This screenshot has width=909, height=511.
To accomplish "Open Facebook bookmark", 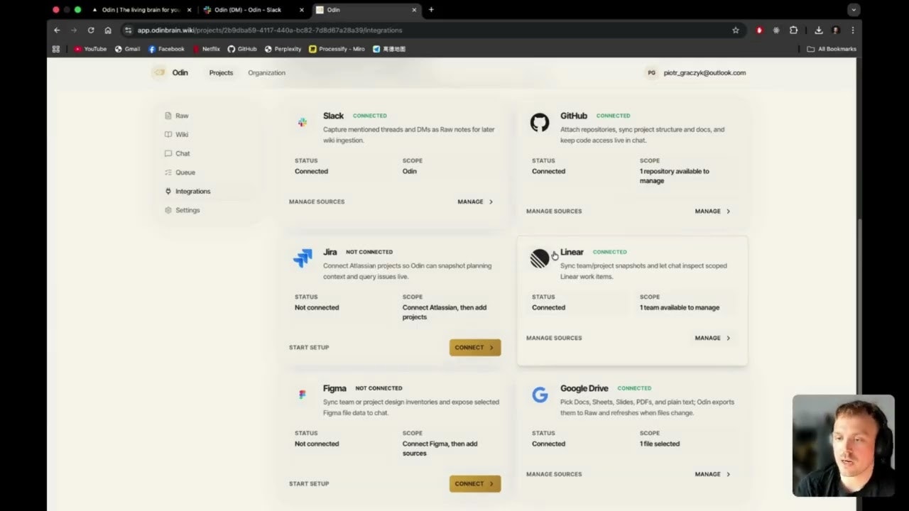I will [167, 49].
